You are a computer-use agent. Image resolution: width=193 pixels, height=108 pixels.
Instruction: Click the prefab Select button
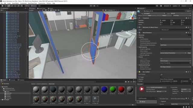(x=164, y=16)
